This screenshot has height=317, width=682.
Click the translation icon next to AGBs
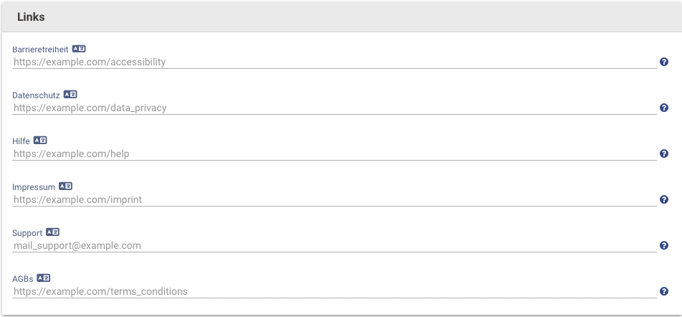(44, 278)
